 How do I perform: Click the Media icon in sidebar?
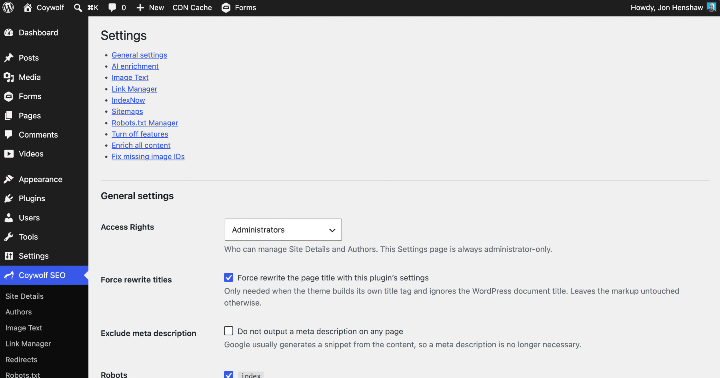9,77
